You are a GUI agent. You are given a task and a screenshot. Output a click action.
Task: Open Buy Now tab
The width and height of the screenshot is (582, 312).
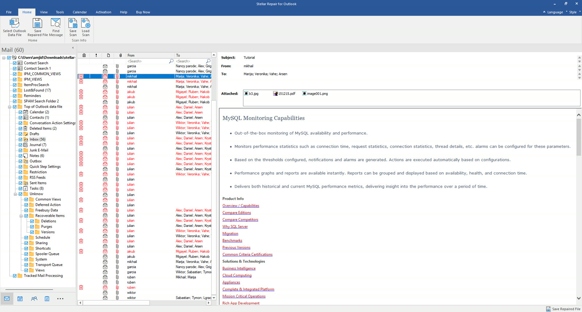point(143,12)
